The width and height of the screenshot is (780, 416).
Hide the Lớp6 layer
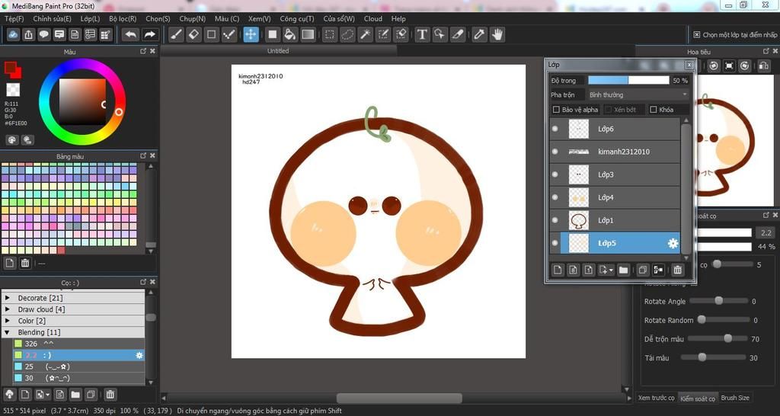click(555, 129)
